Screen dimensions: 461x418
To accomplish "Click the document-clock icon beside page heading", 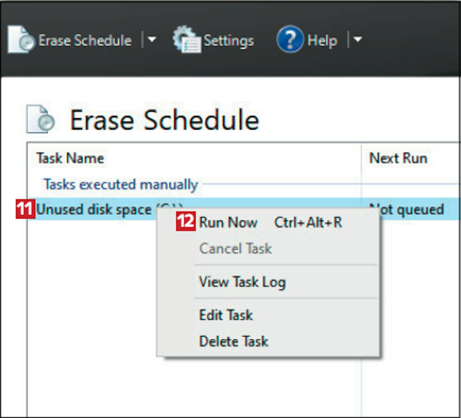I will click(41, 119).
